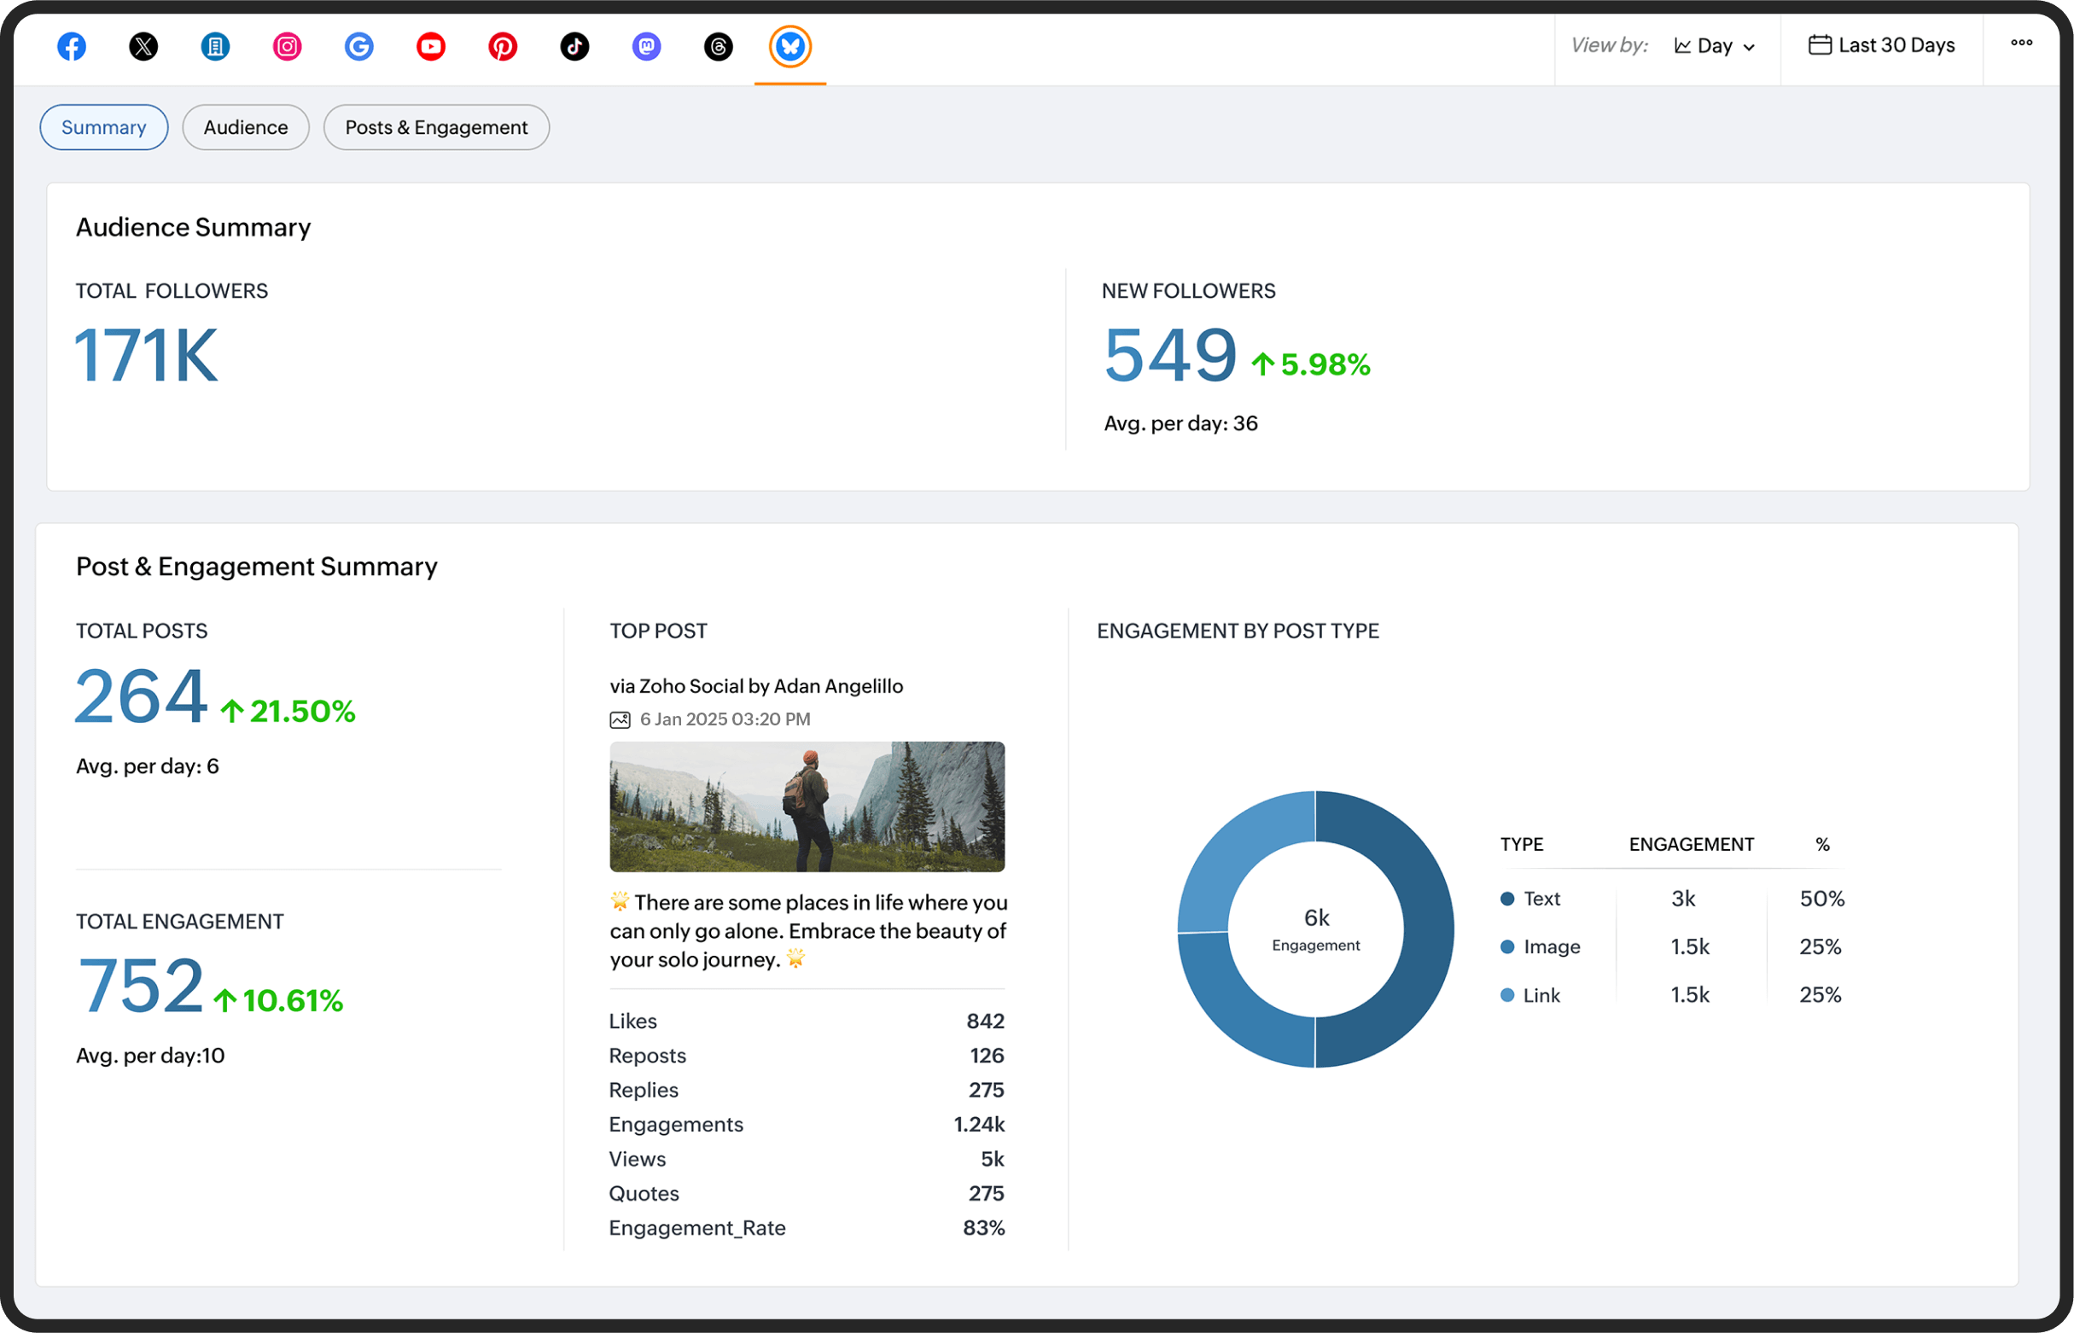The height and width of the screenshot is (1333, 2074).
Task: Switch to the Facebook analytics channel
Action: point(72,47)
